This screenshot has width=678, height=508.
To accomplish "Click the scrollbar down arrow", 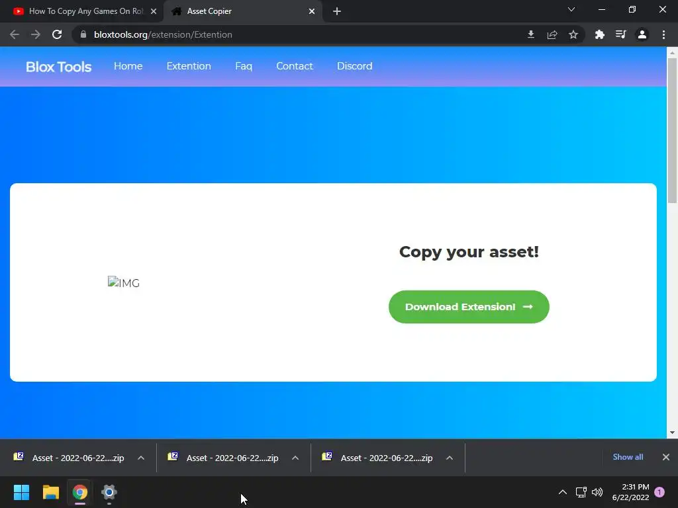I will (672, 433).
